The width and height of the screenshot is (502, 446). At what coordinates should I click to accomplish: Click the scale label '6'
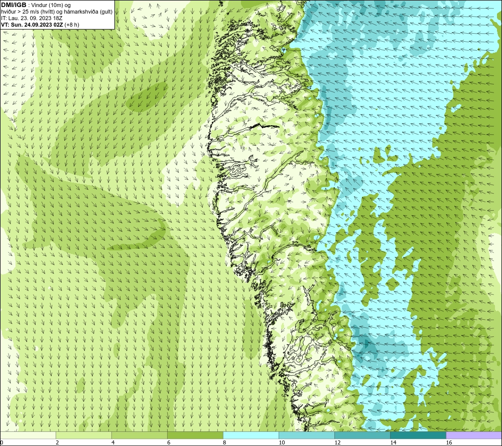pyautogui.click(x=169, y=442)
